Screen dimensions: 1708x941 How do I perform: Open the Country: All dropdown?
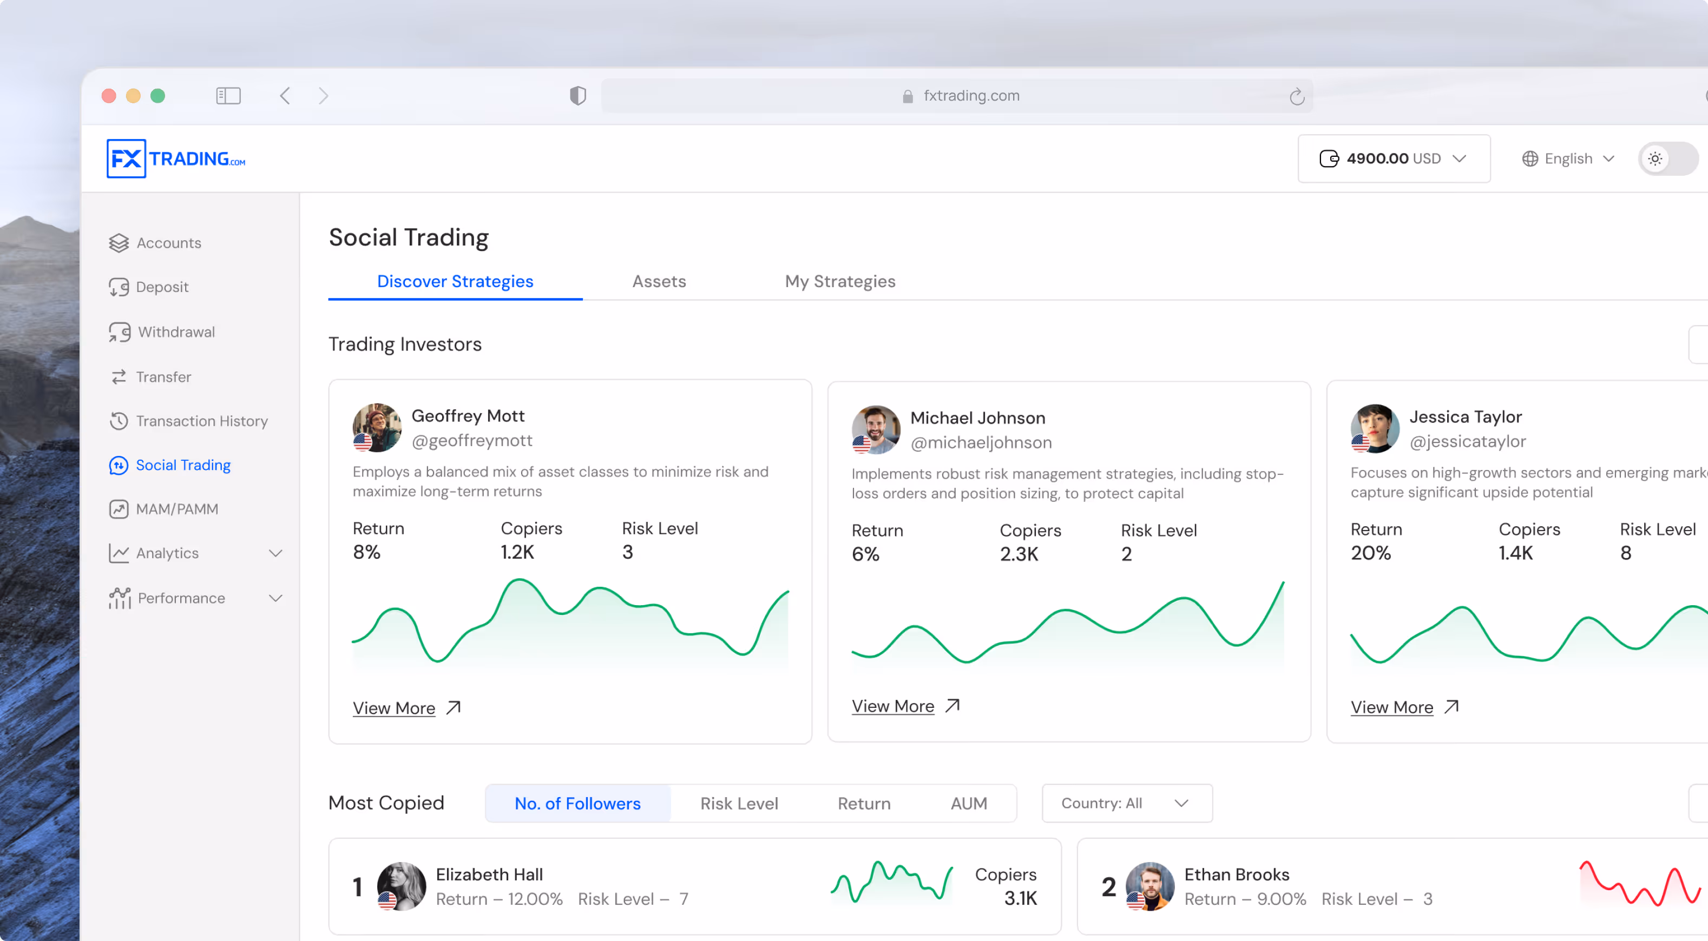point(1127,803)
